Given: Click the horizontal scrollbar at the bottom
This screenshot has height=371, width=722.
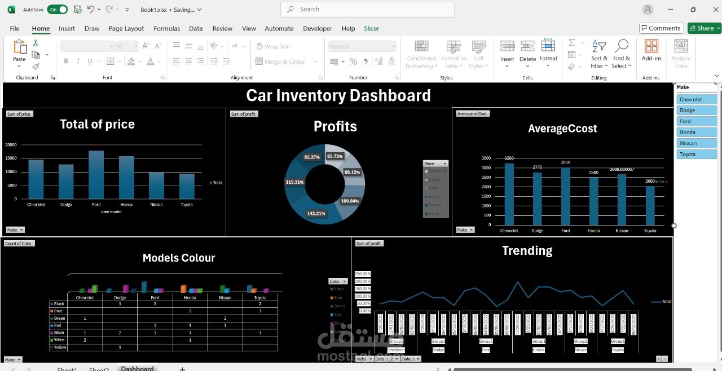Looking at the screenshot, I should pos(573,369).
